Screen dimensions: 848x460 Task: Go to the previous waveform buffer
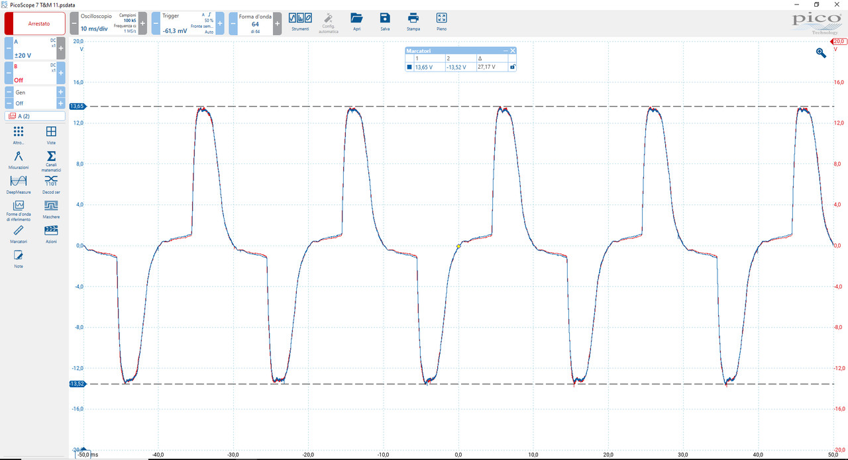coord(233,23)
